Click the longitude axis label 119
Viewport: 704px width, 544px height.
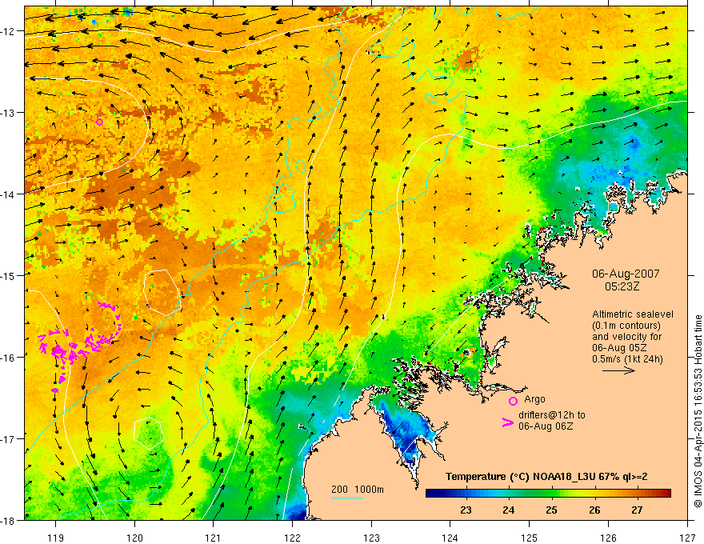click(56, 538)
